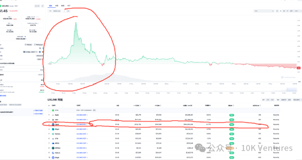This screenshot has width=302, height=160.
Task: Click the green sponsored exchange icon row
Action: (53, 110)
